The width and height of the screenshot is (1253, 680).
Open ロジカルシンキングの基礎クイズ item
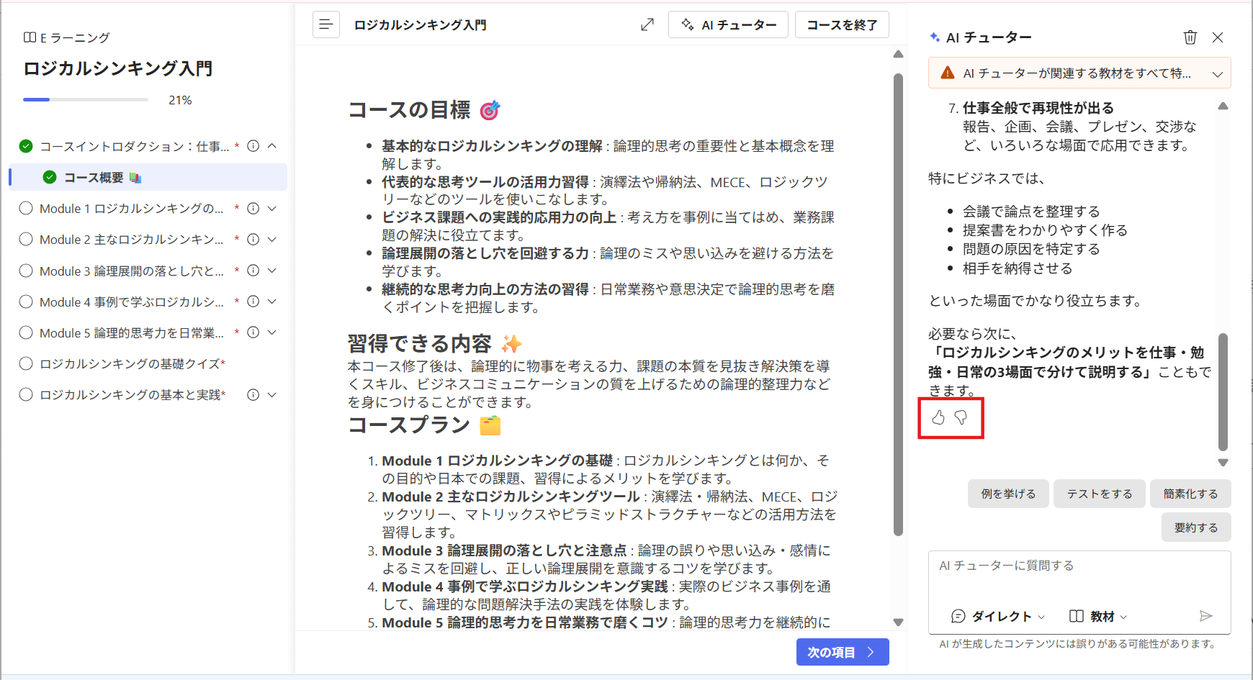tap(133, 363)
